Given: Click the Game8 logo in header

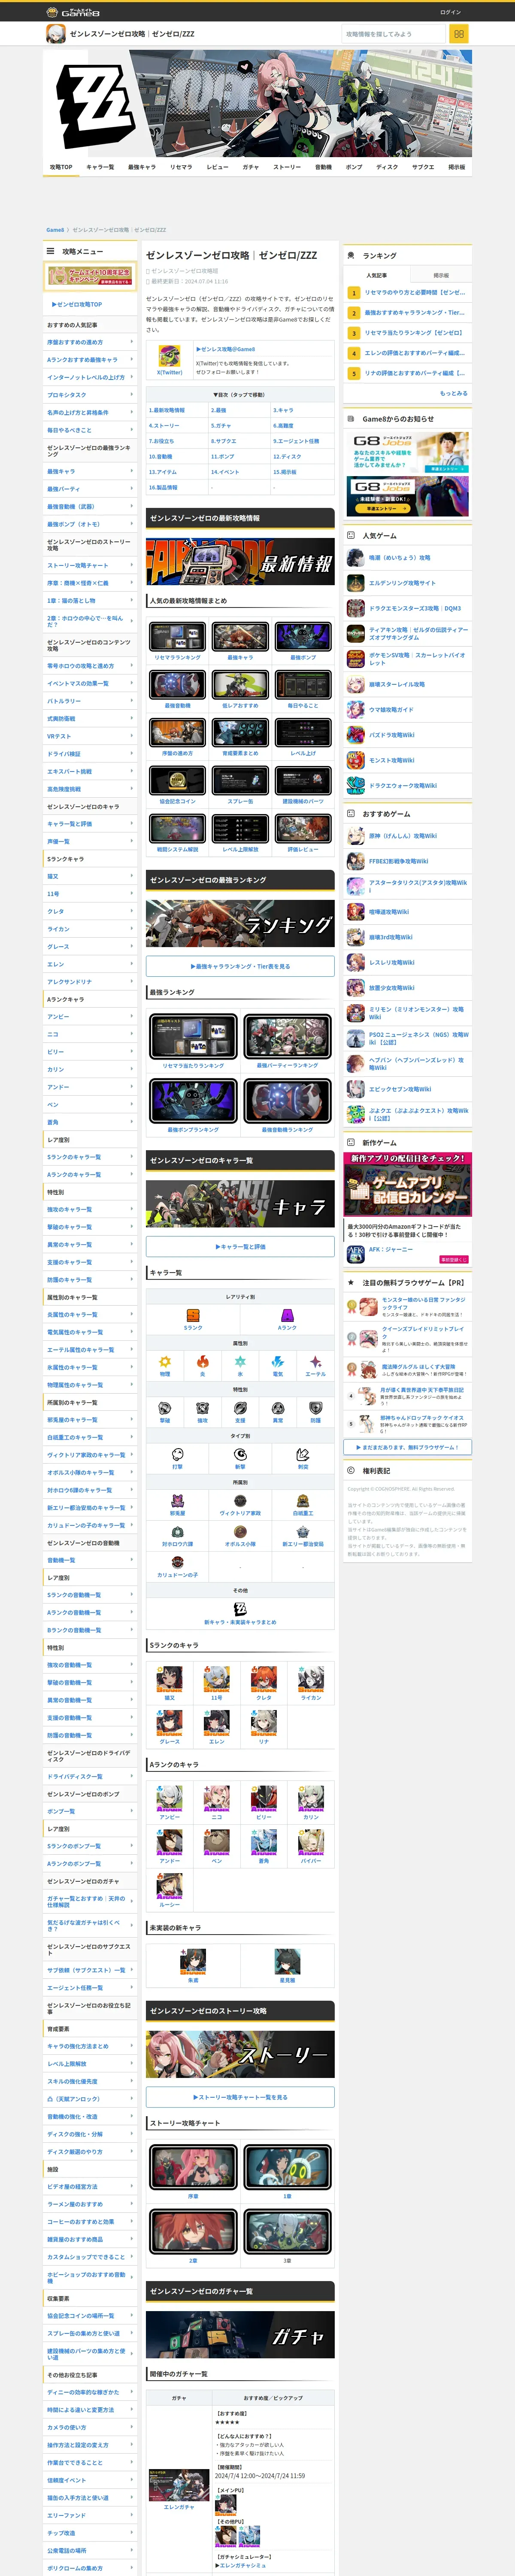Looking at the screenshot, I should coord(73,12).
